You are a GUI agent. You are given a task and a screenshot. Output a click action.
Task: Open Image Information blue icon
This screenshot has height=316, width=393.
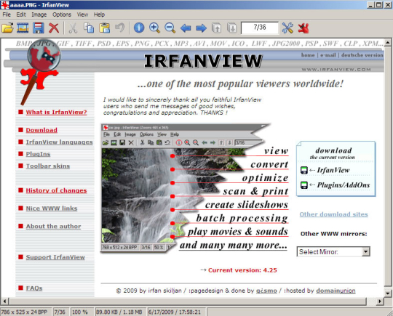coord(139,28)
